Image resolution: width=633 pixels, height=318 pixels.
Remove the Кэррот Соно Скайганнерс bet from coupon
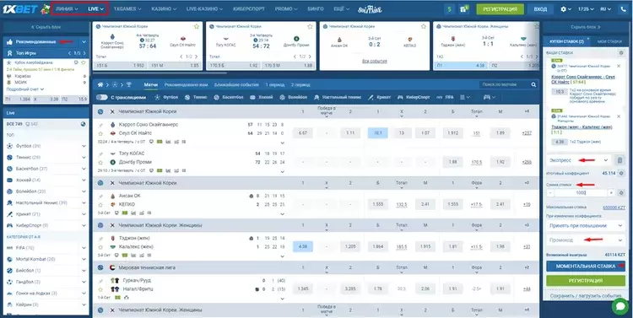[x=619, y=66]
